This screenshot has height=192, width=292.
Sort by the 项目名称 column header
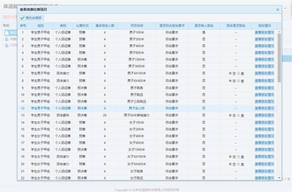click(x=137, y=26)
